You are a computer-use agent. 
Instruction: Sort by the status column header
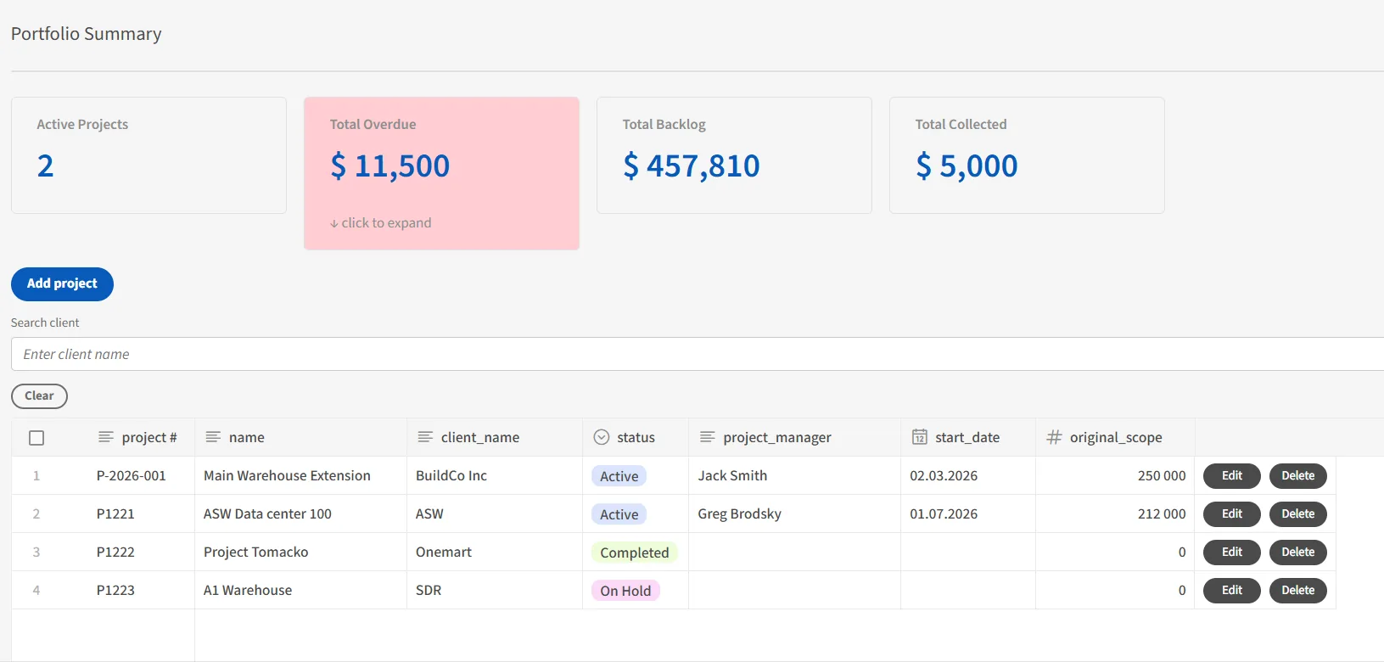(636, 437)
